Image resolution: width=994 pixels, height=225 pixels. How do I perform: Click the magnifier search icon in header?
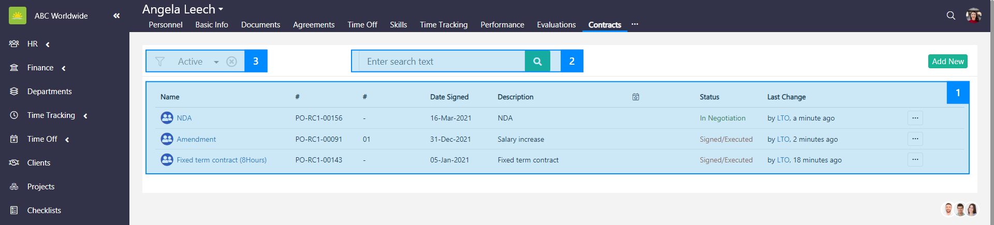click(951, 16)
